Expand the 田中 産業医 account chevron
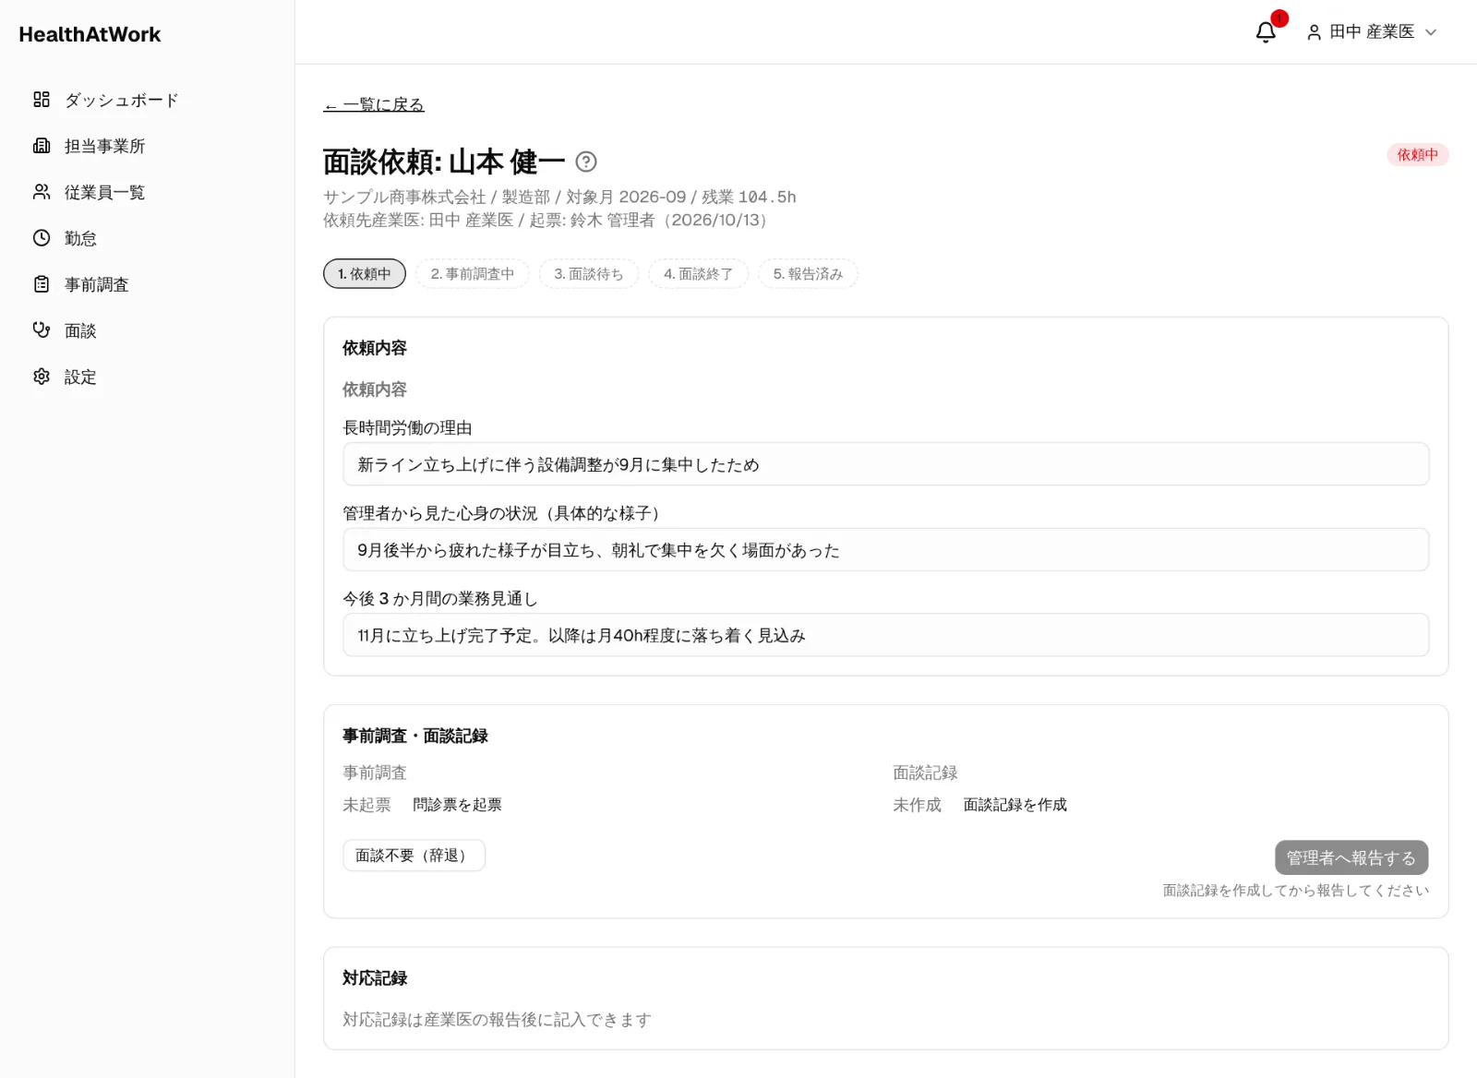Image resolution: width=1477 pixels, height=1078 pixels. [x=1431, y=32]
